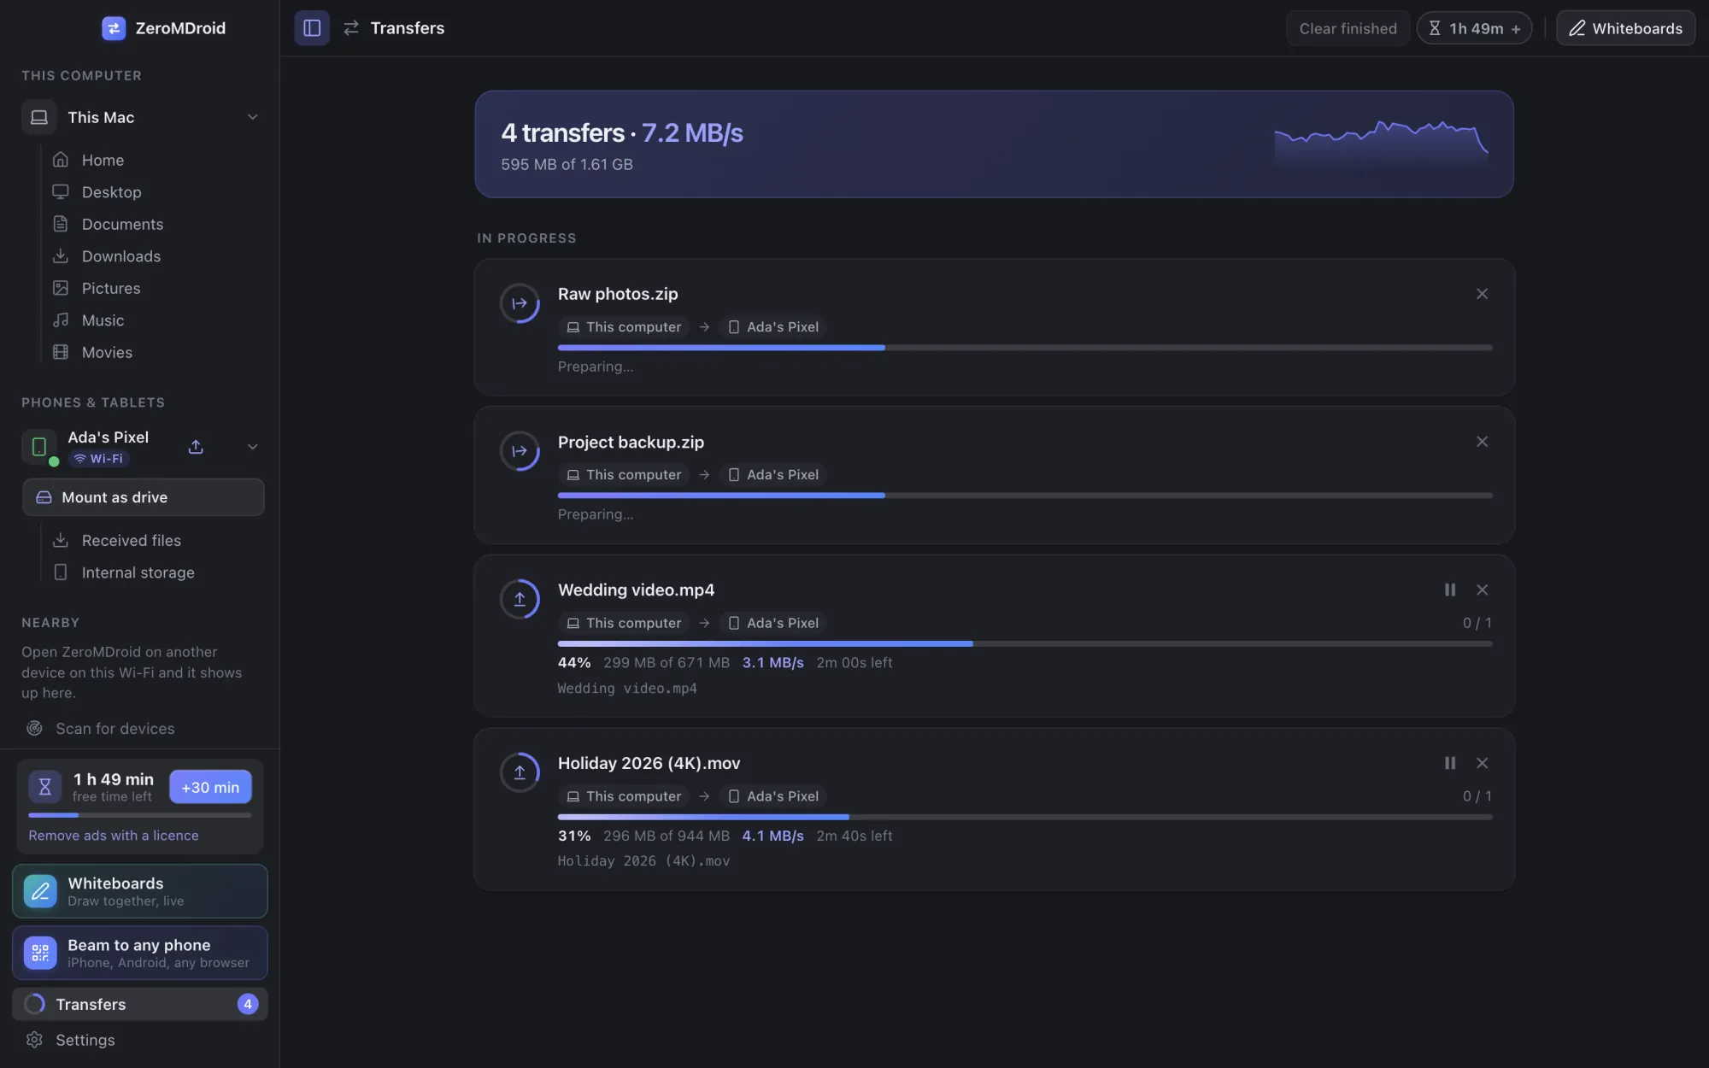
Task: Click the upload icon beside Ada's Pixel
Action: [x=196, y=447]
